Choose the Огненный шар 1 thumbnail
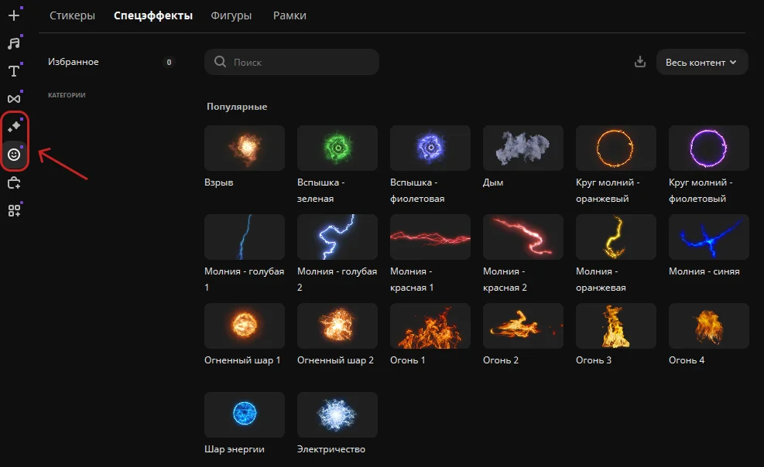 click(x=245, y=326)
